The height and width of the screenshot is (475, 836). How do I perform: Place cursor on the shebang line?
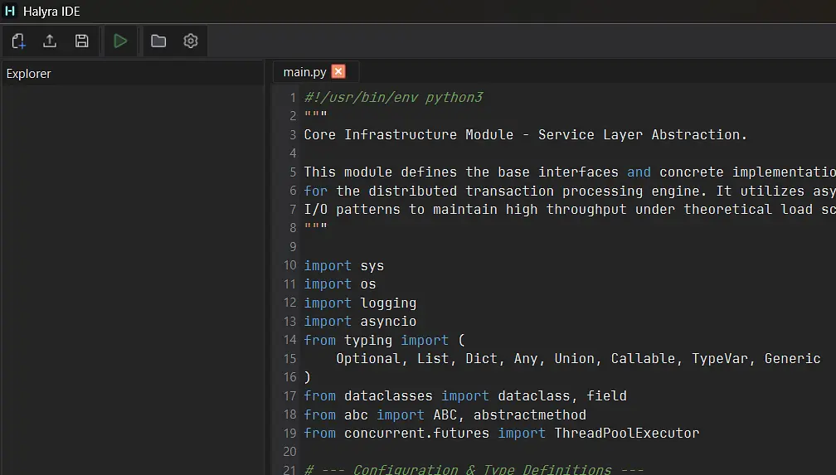tap(393, 98)
